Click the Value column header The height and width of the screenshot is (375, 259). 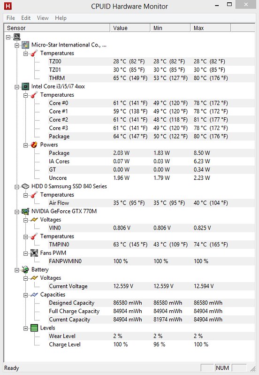coord(130,28)
